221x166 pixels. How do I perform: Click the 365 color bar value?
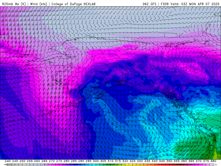(x=191, y=161)
